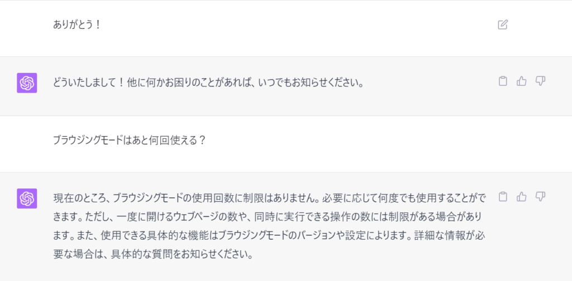This screenshot has height=281, width=572.
Task: Click the ChatGPT avatar beside "現在のところ" reply
Action: [x=27, y=198]
